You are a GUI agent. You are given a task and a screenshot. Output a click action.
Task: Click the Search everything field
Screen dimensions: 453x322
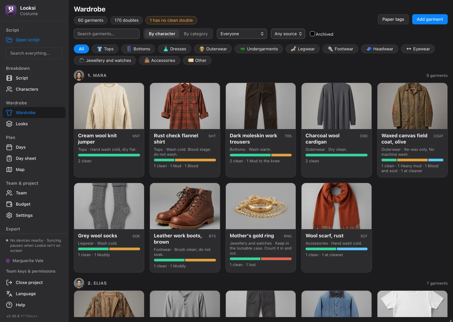pyautogui.click(x=34, y=53)
